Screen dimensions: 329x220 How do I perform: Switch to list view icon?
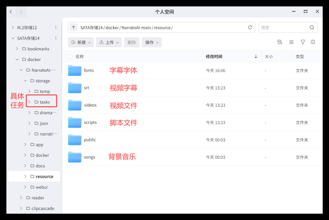[x=291, y=42]
